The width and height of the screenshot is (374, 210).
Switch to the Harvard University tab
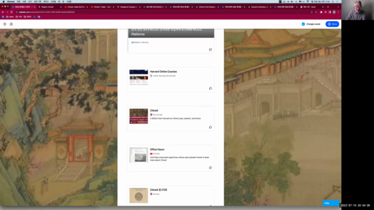(259, 7)
